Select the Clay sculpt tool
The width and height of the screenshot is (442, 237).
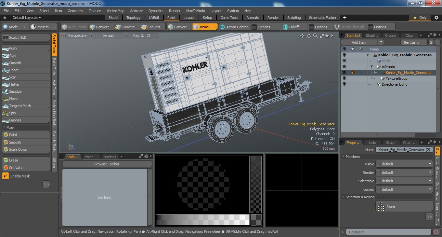[x=26, y=56]
